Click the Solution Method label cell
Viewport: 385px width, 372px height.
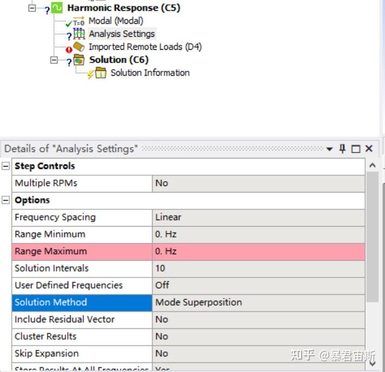coord(82,303)
